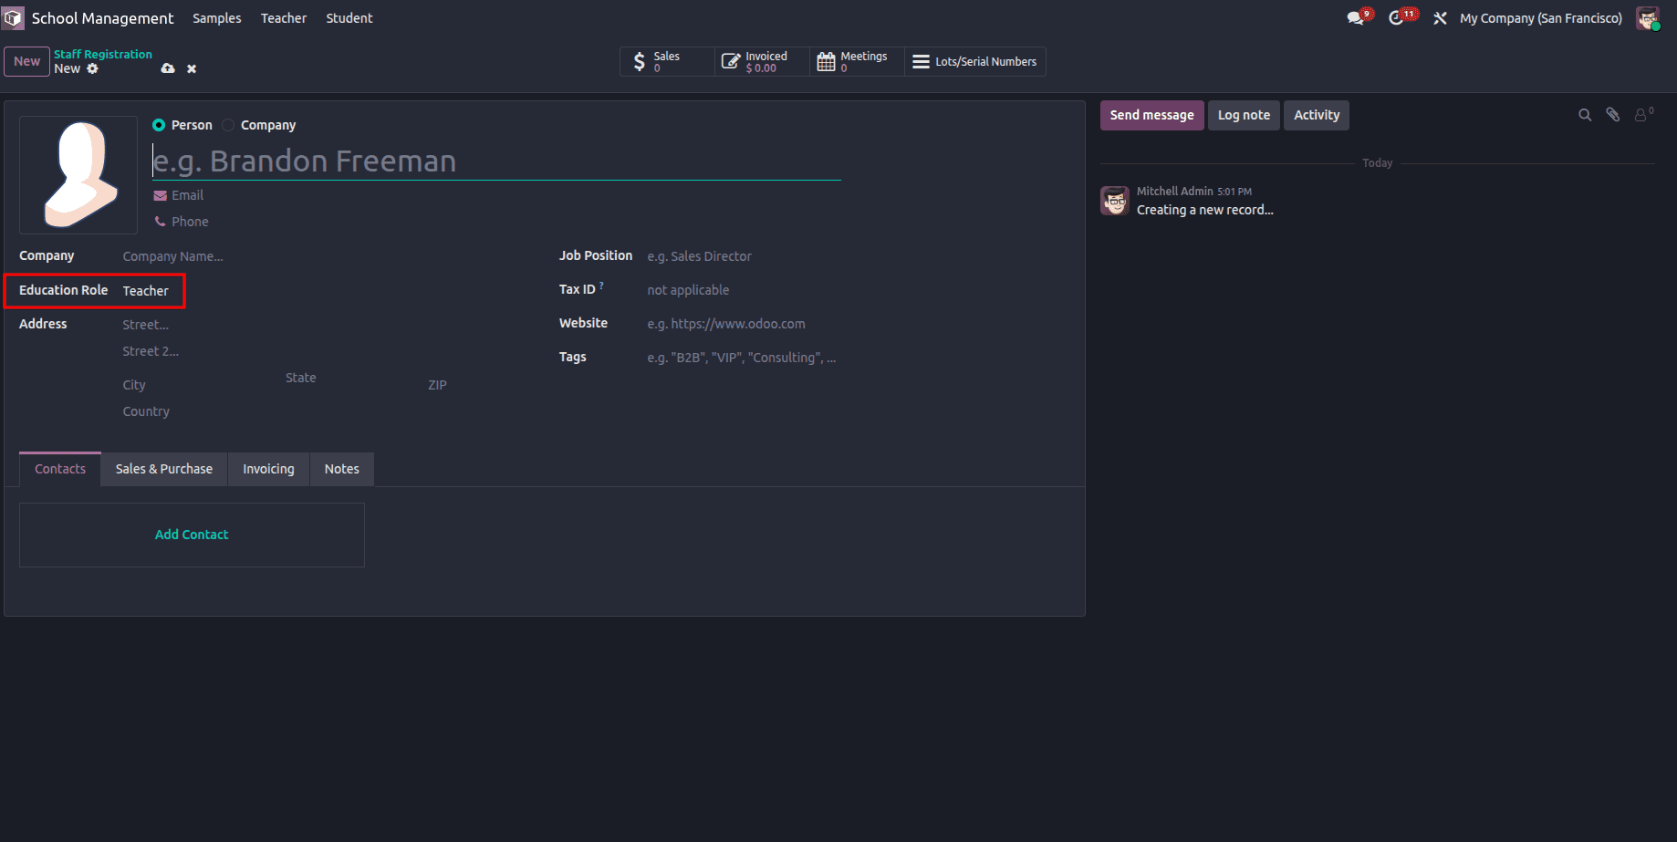Click the Log note button
Screen dimensions: 1677x842
1244,115
